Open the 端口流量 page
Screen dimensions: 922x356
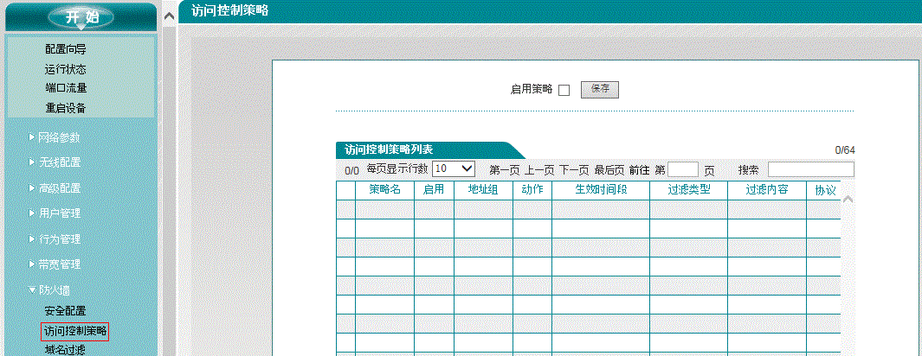pos(65,88)
